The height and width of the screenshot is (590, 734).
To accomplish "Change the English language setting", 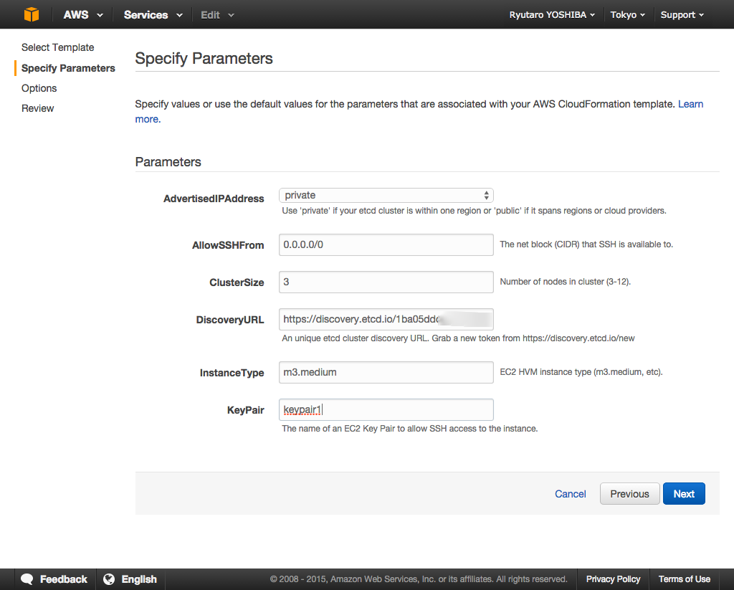I will point(139,579).
